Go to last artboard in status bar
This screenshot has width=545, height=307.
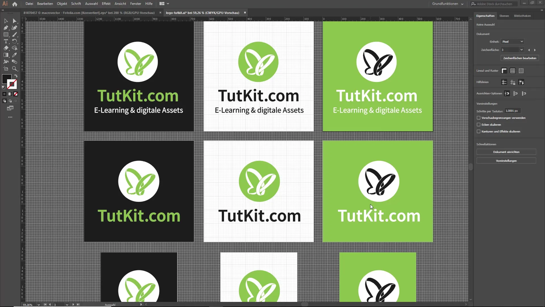[x=78, y=304]
